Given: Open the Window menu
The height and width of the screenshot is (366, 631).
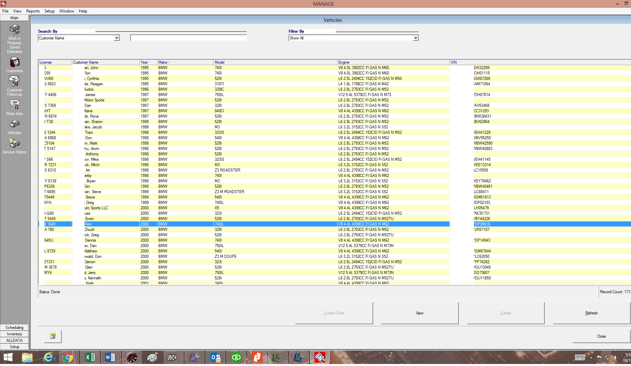Looking at the screenshot, I should click(x=67, y=11).
